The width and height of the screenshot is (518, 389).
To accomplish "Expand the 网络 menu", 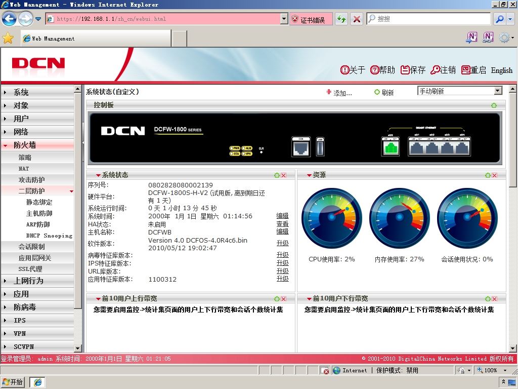I will pos(37,132).
